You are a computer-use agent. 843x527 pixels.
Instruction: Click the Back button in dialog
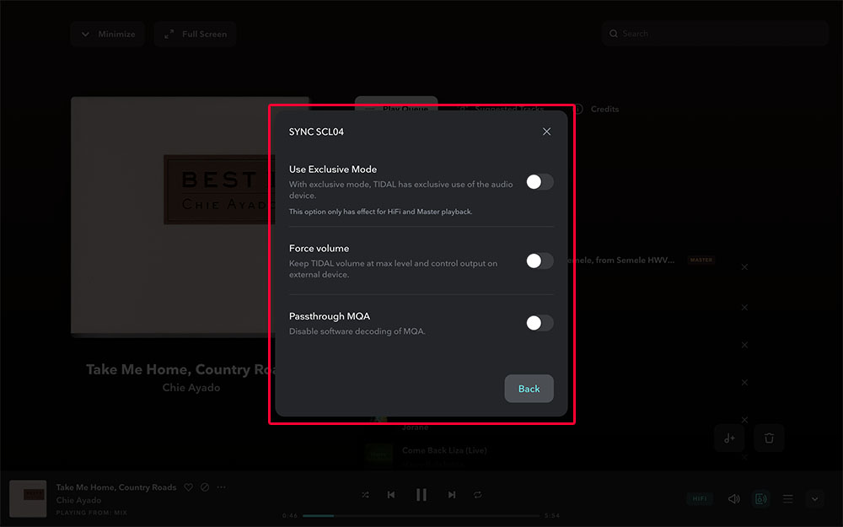(529, 389)
